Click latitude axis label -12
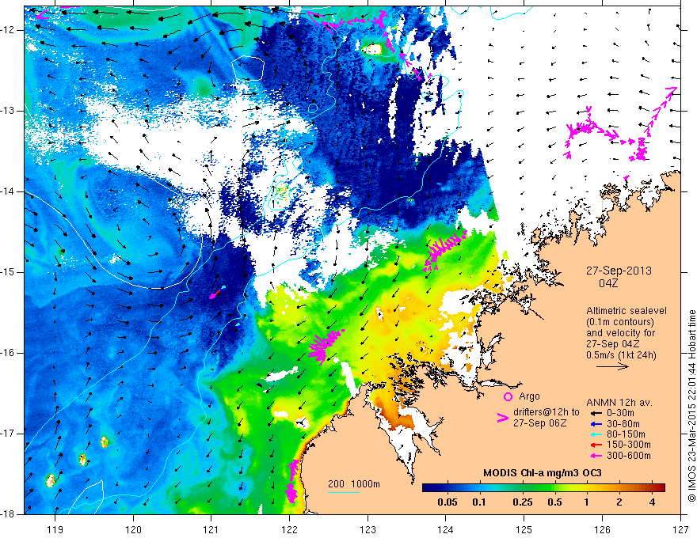The height and width of the screenshot is (538, 697). tap(8, 30)
